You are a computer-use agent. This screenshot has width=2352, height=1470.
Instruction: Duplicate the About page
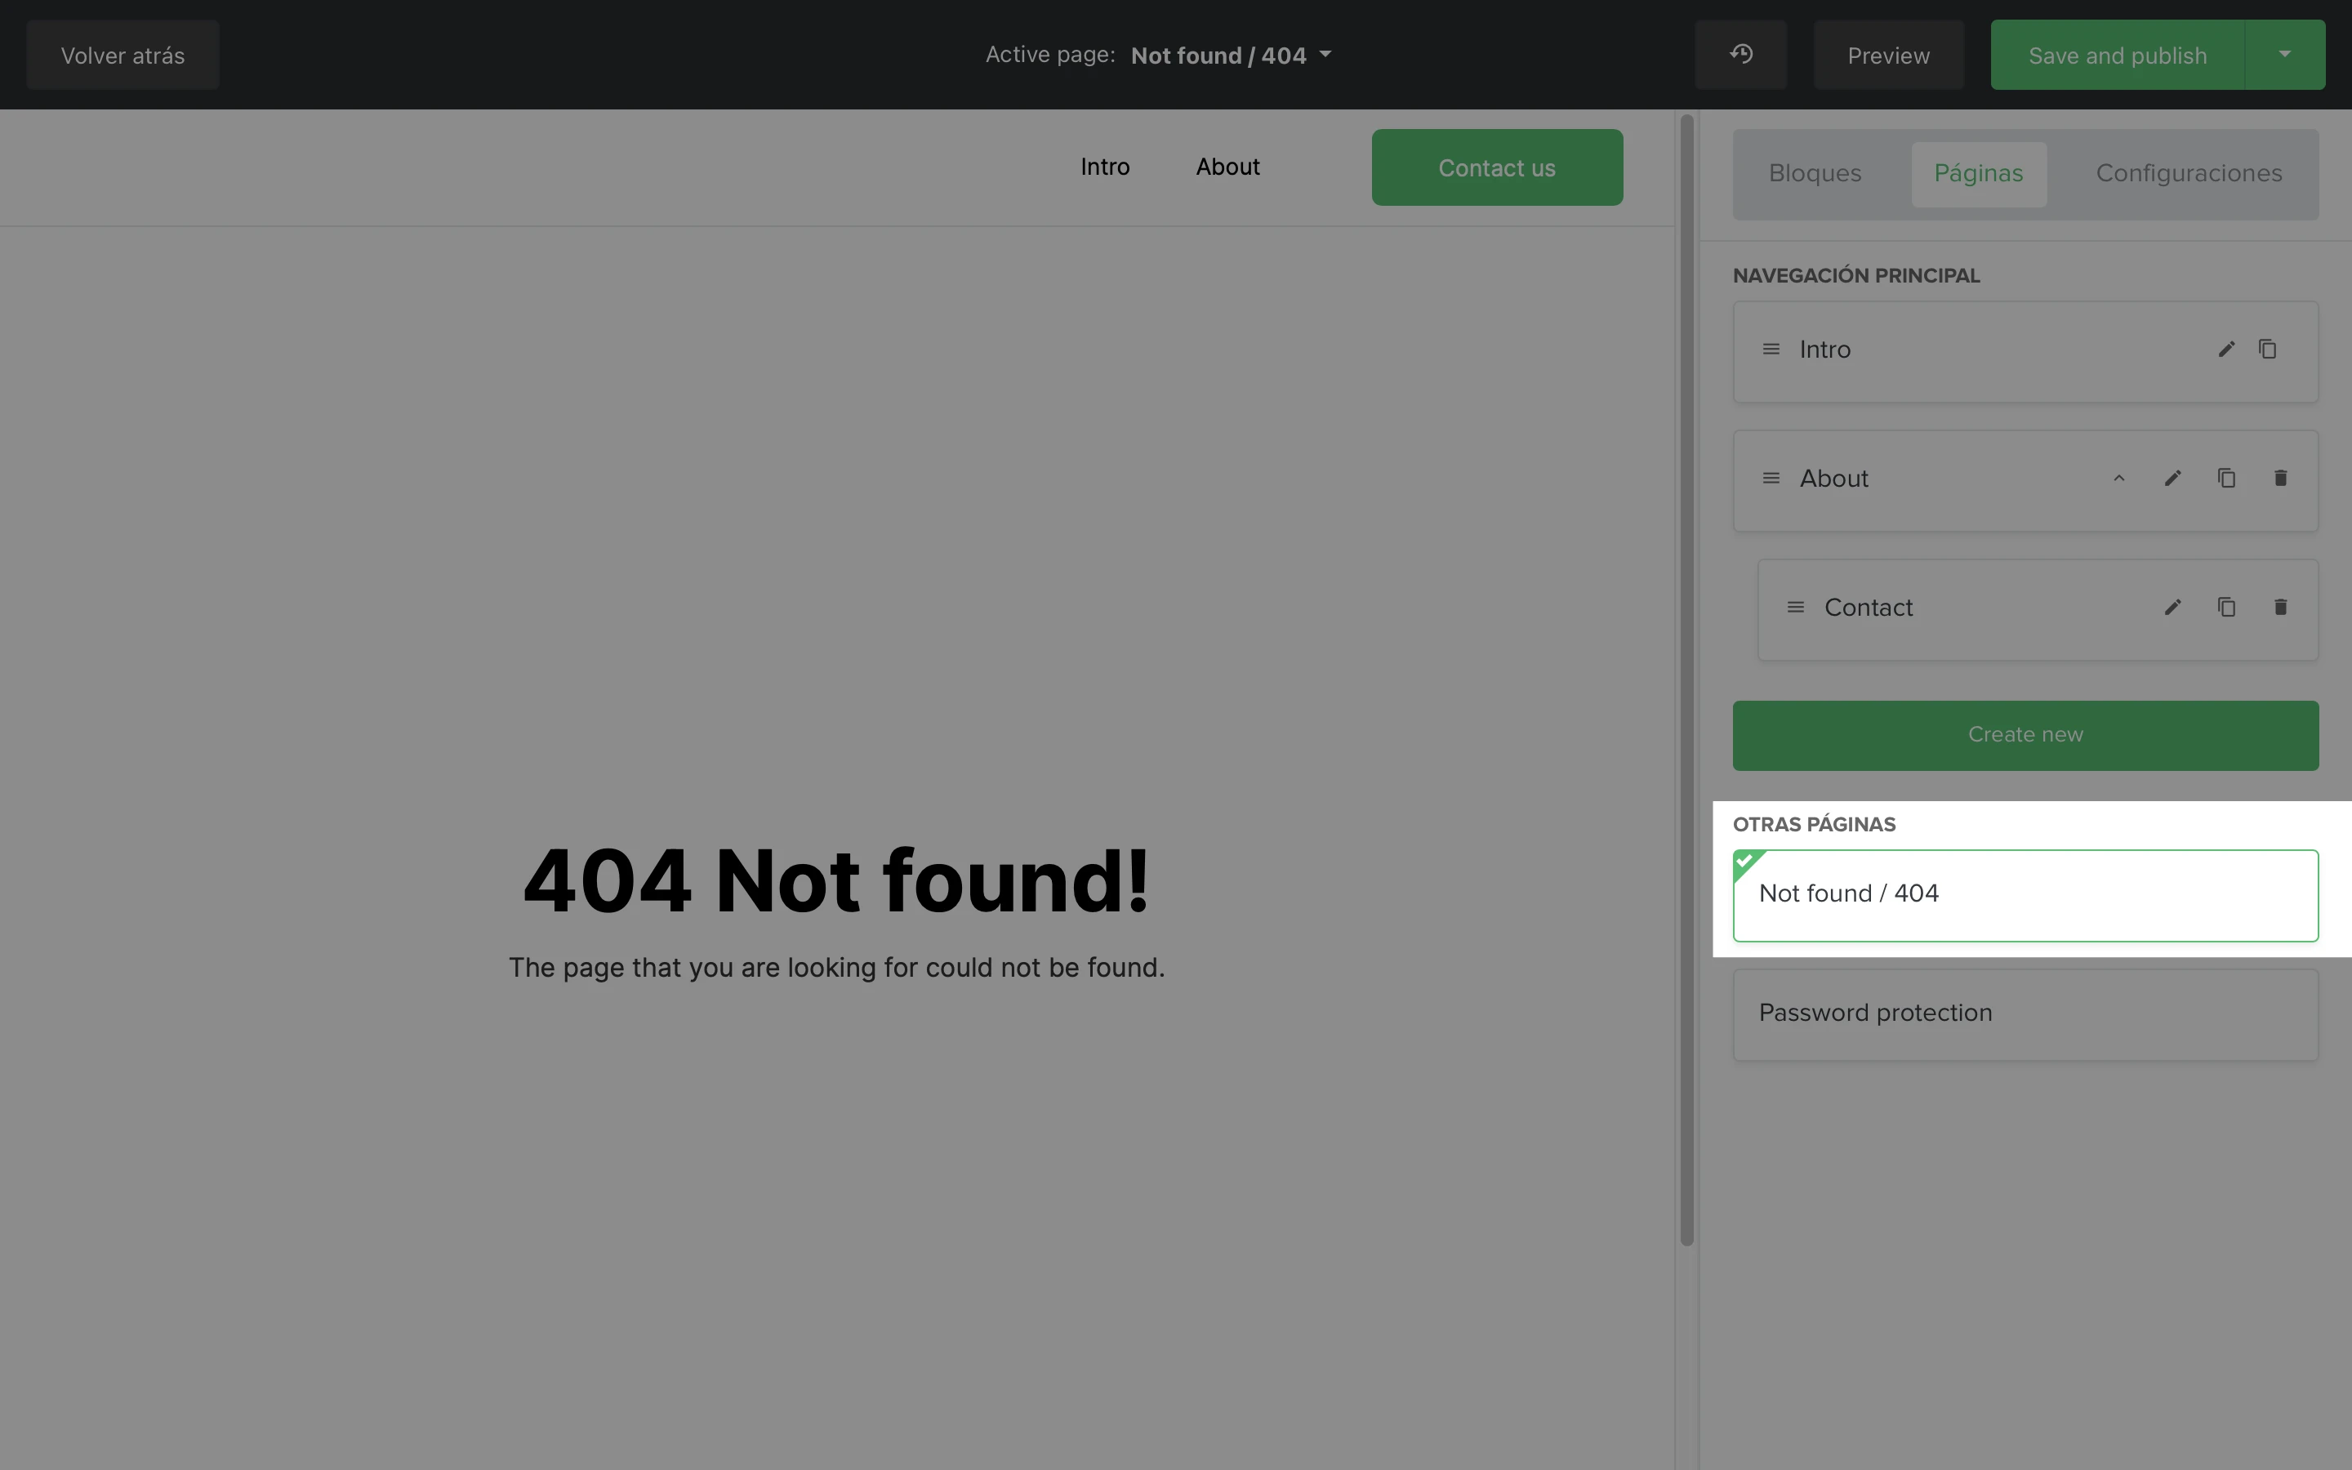click(x=2226, y=479)
